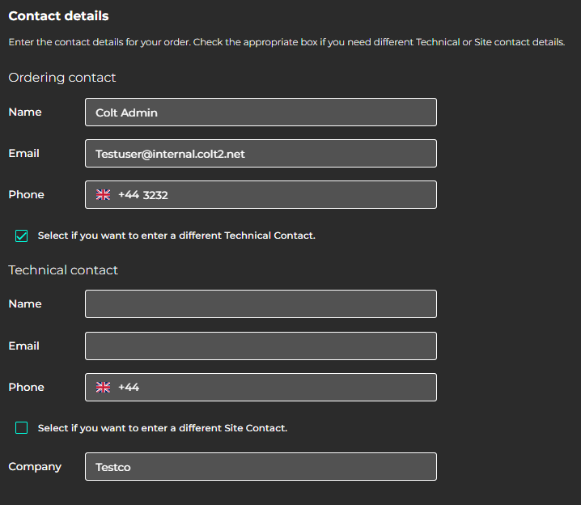Tick the different Site Contact checkbox
Viewport: 581px width, 505px height.
tap(22, 427)
